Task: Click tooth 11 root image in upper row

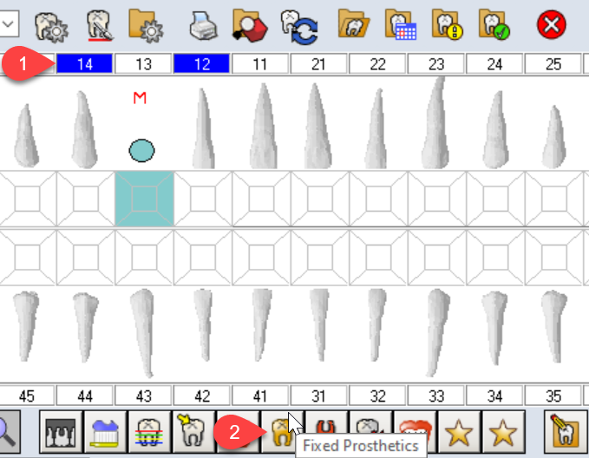Action: [263, 126]
